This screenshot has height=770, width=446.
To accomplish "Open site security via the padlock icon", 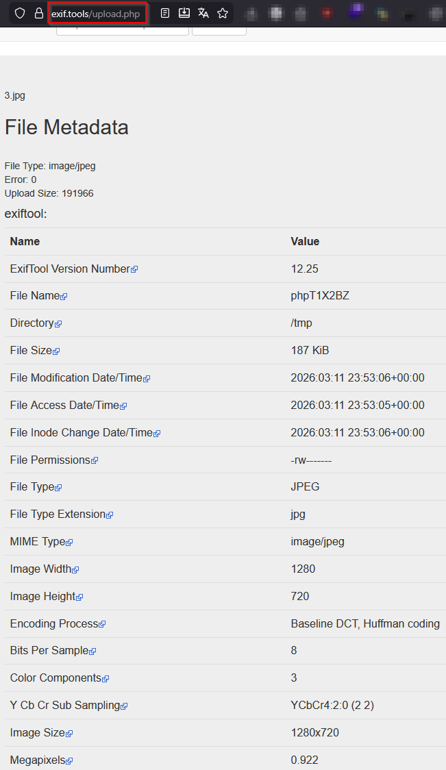I will click(38, 13).
